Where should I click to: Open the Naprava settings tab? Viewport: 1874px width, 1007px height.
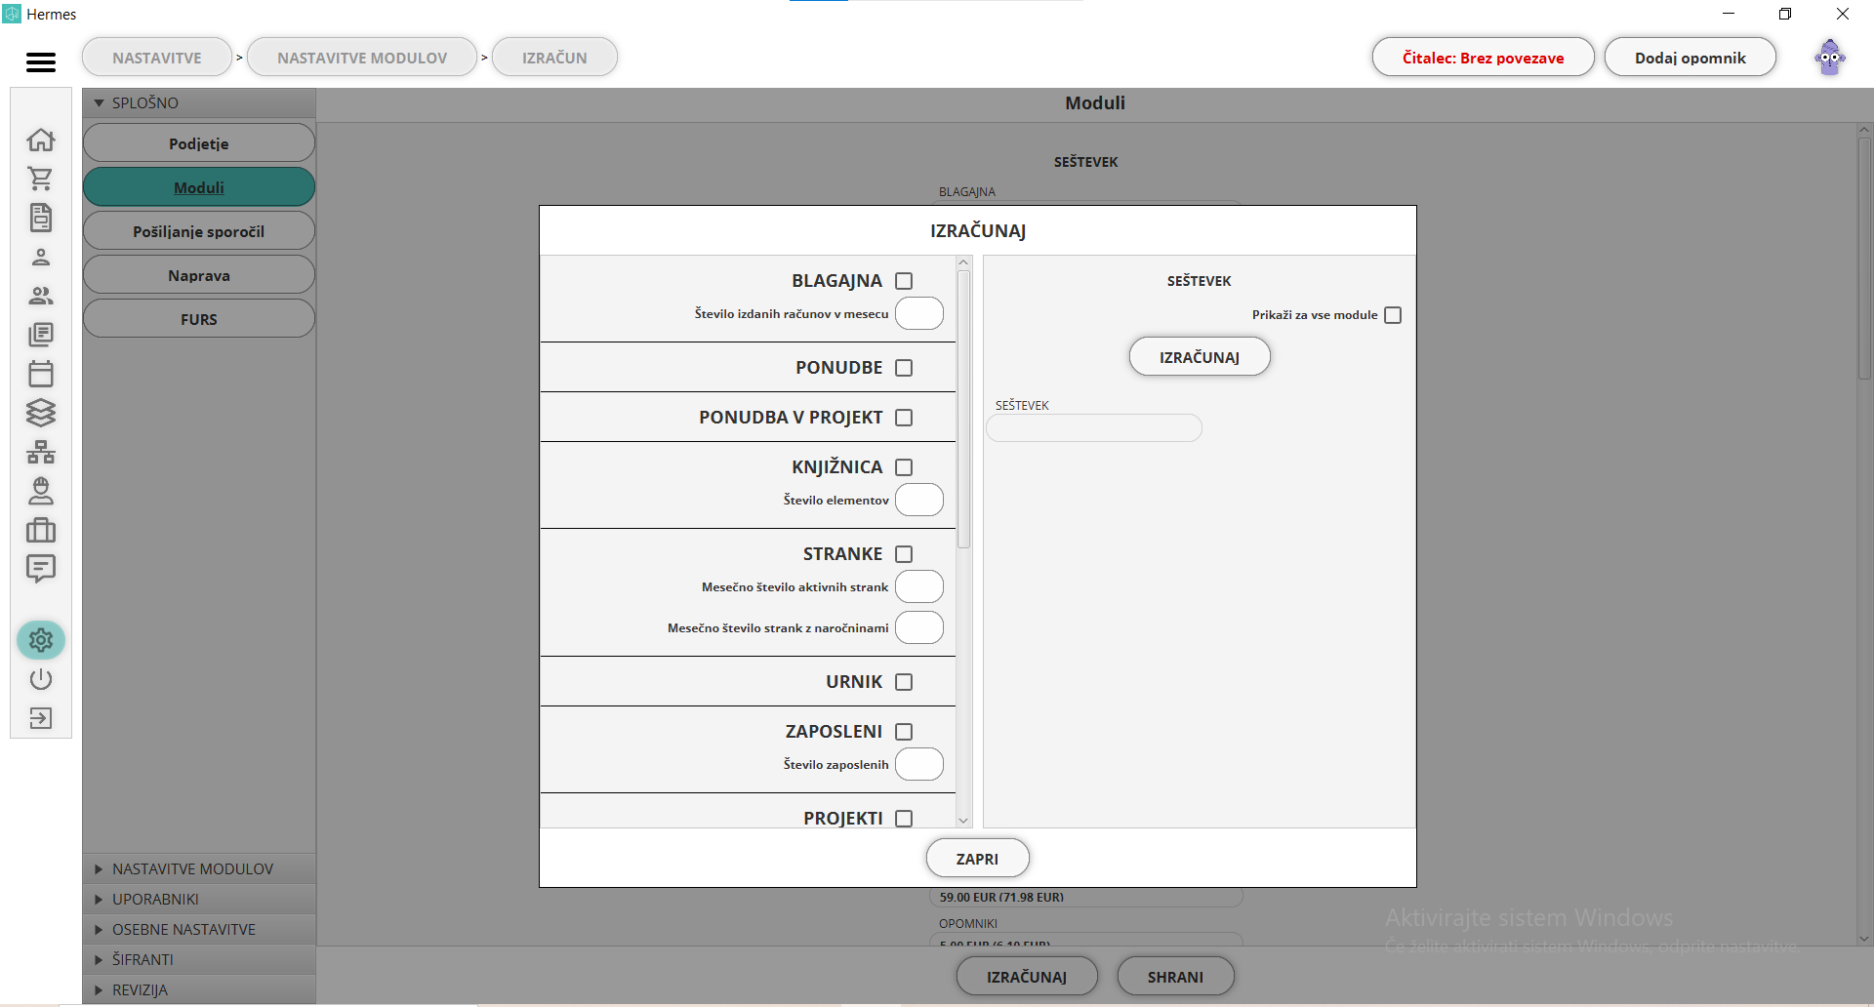tap(199, 275)
